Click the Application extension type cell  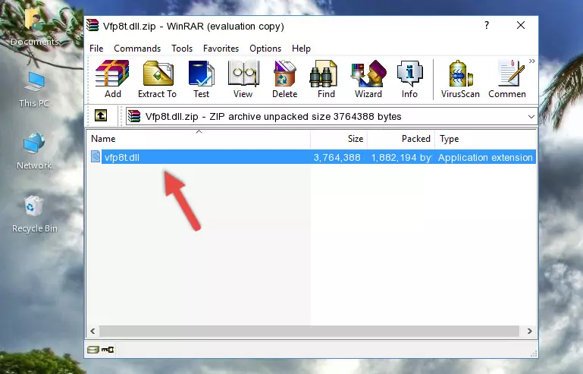click(x=485, y=158)
